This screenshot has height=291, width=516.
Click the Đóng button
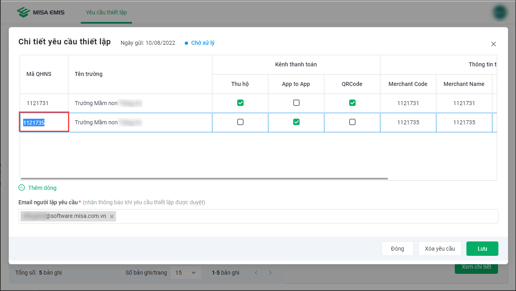(398, 249)
